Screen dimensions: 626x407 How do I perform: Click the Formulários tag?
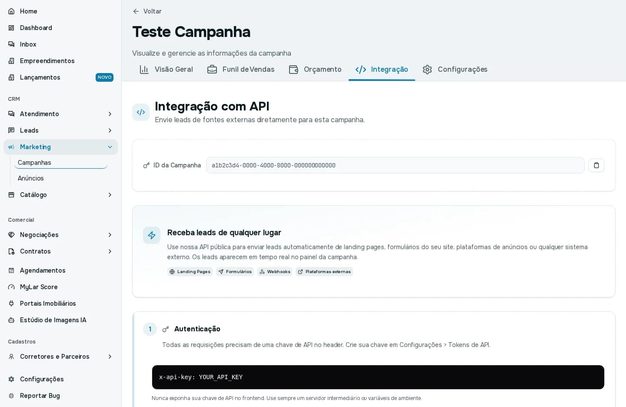coord(235,272)
